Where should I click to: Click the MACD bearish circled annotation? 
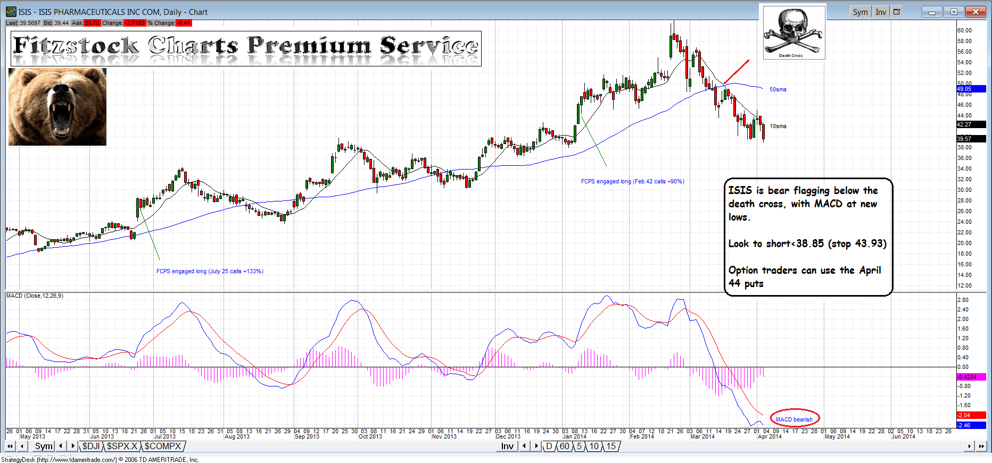(794, 419)
